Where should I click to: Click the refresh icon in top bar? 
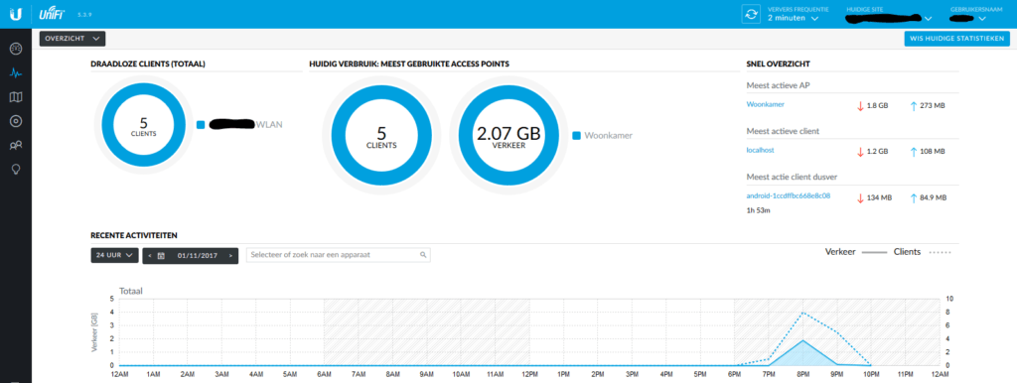(751, 14)
